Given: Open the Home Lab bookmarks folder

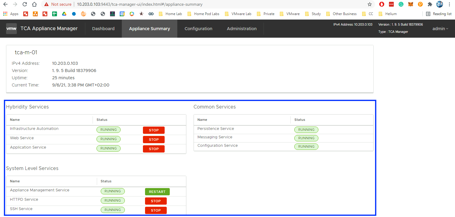Looking at the screenshot, I should click(x=170, y=14).
